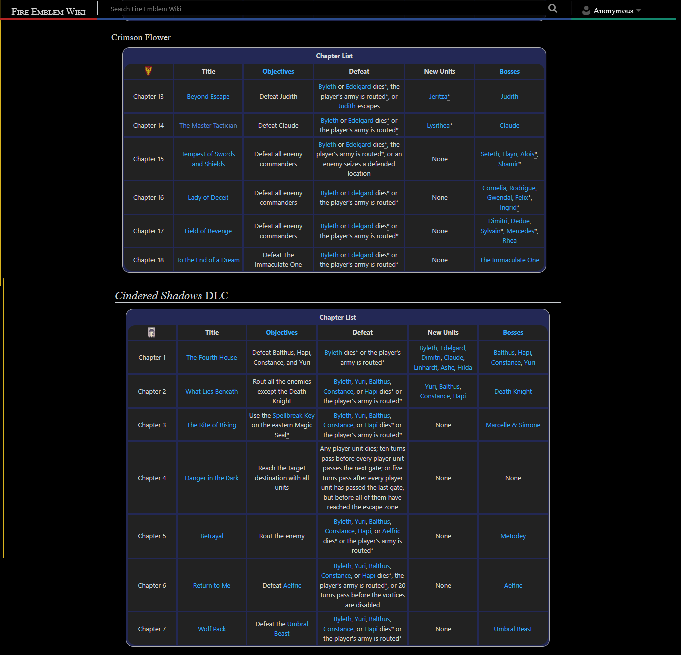Open the Sylvain boss link
The image size is (681, 655).
click(491, 231)
